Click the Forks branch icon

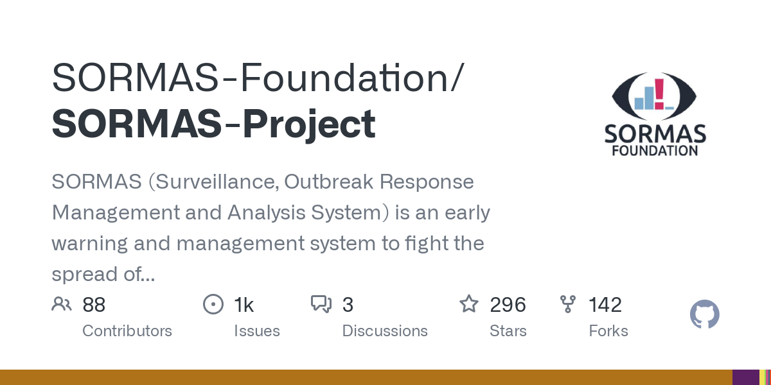pyautogui.click(x=568, y=304)
